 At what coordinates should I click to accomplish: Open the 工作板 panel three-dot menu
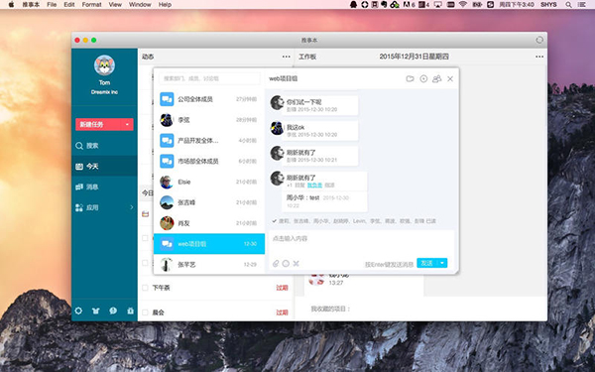[539, 57]
